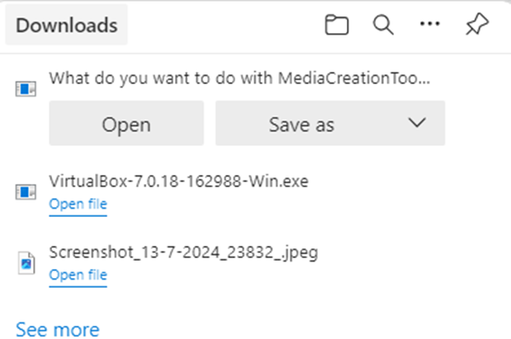Click the See more link
Image resolution: width=511 pixels, height=339 pixels.
pos(57,329)
